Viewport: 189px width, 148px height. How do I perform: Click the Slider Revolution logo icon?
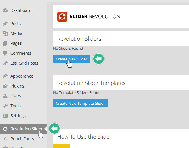pos(62,17)
